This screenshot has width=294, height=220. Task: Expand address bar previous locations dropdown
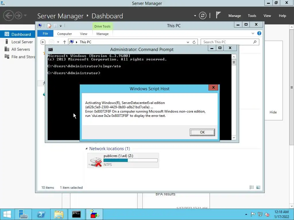188,42
